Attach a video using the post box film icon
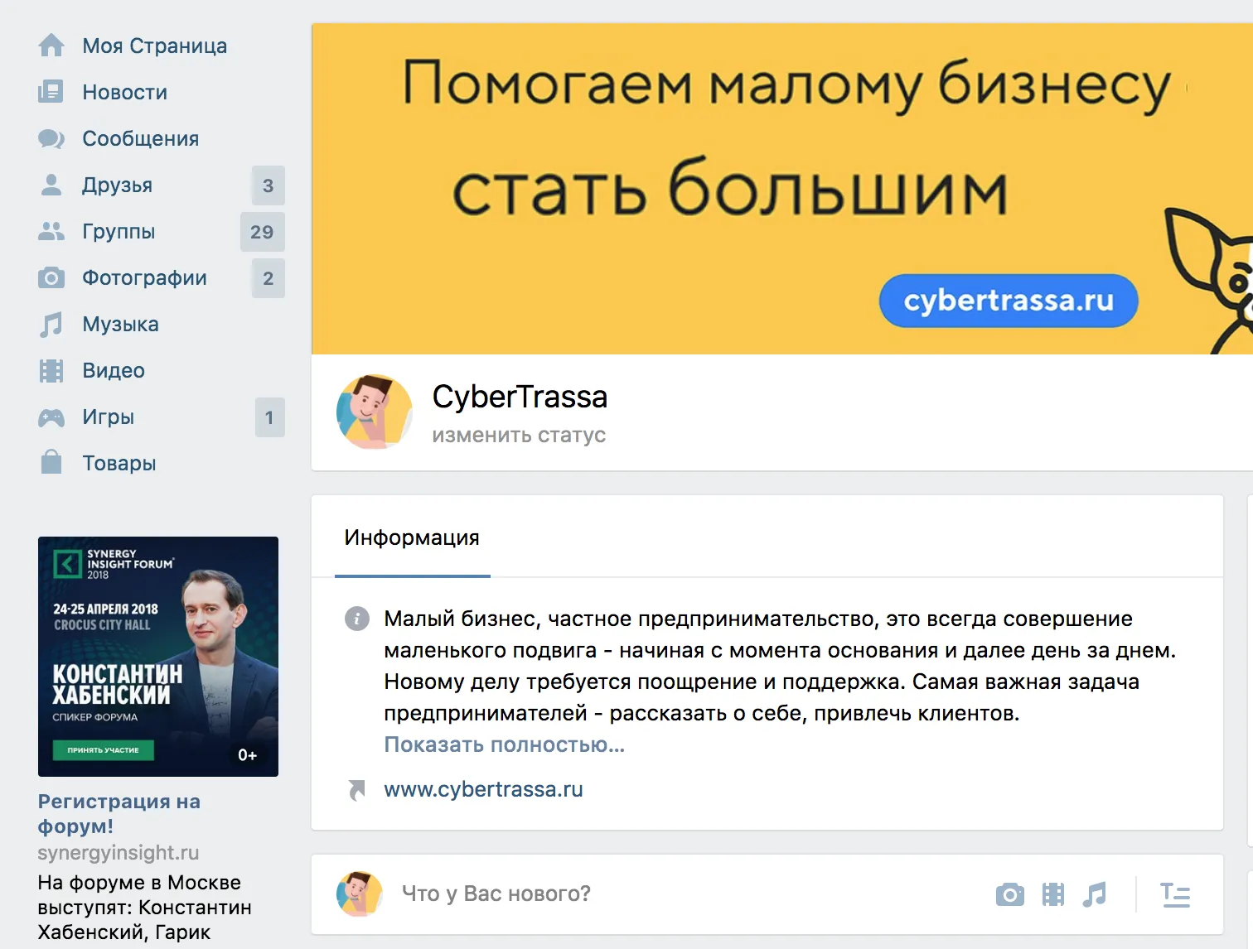1253x949 pixels. point(1053,894)
